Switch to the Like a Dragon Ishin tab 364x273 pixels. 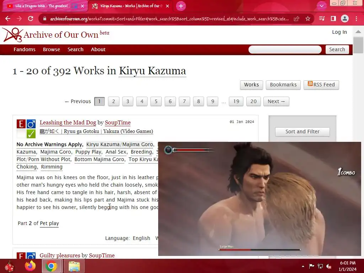point(42,6)
